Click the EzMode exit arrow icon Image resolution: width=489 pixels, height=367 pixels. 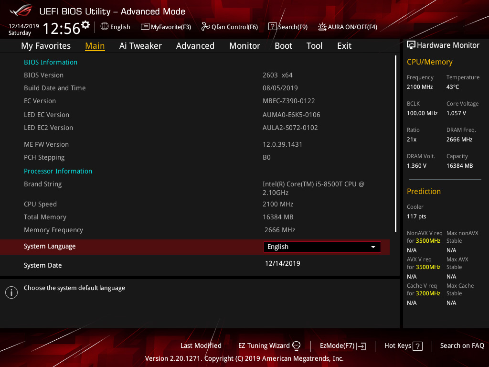coord(361,346)
